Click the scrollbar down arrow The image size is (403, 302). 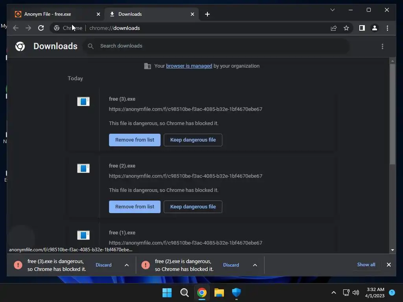coord(392,250)
